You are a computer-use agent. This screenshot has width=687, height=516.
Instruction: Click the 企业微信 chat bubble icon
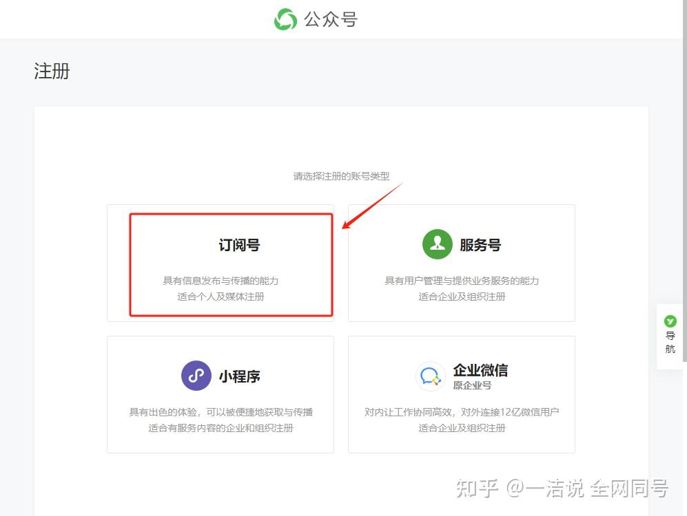[x=430, y=376]
